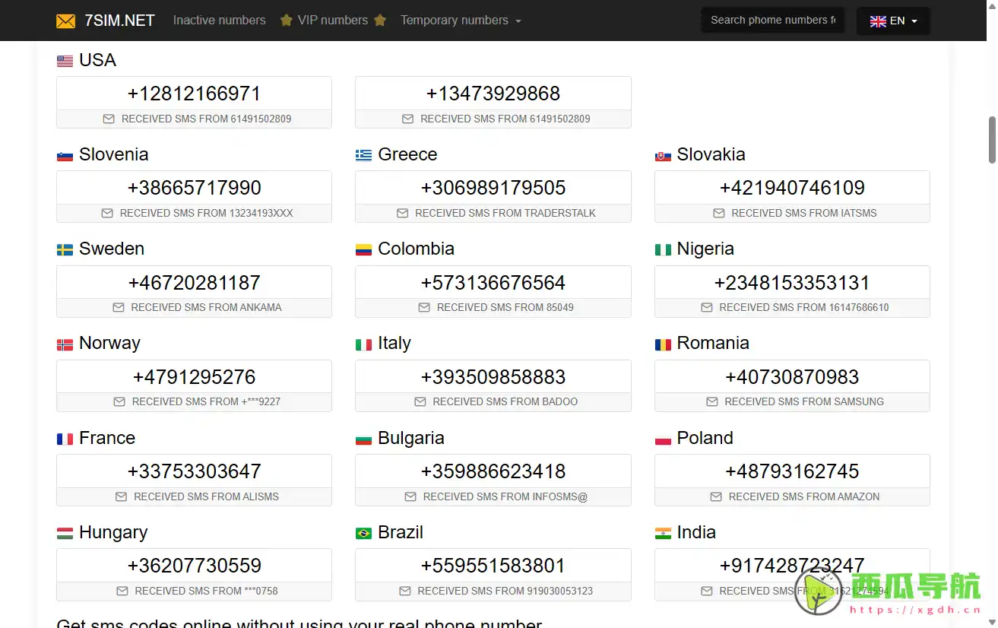Screen dimensions: 998x628
Task: Open USA number +12812166971
Action: click(x=194, y=94)
